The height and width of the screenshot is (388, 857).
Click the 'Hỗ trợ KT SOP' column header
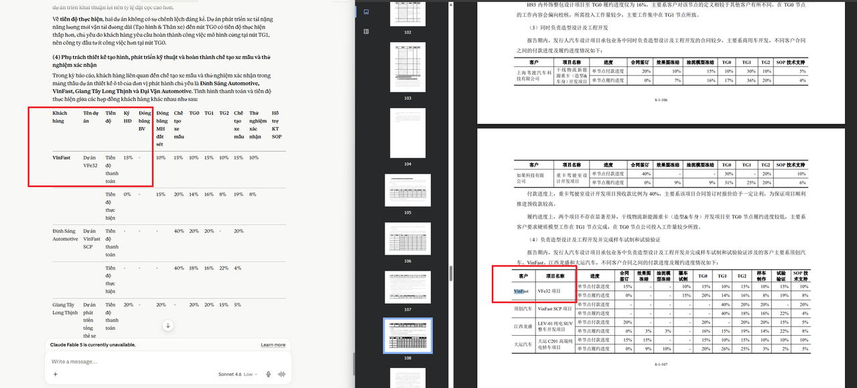[x=277, y=125]
